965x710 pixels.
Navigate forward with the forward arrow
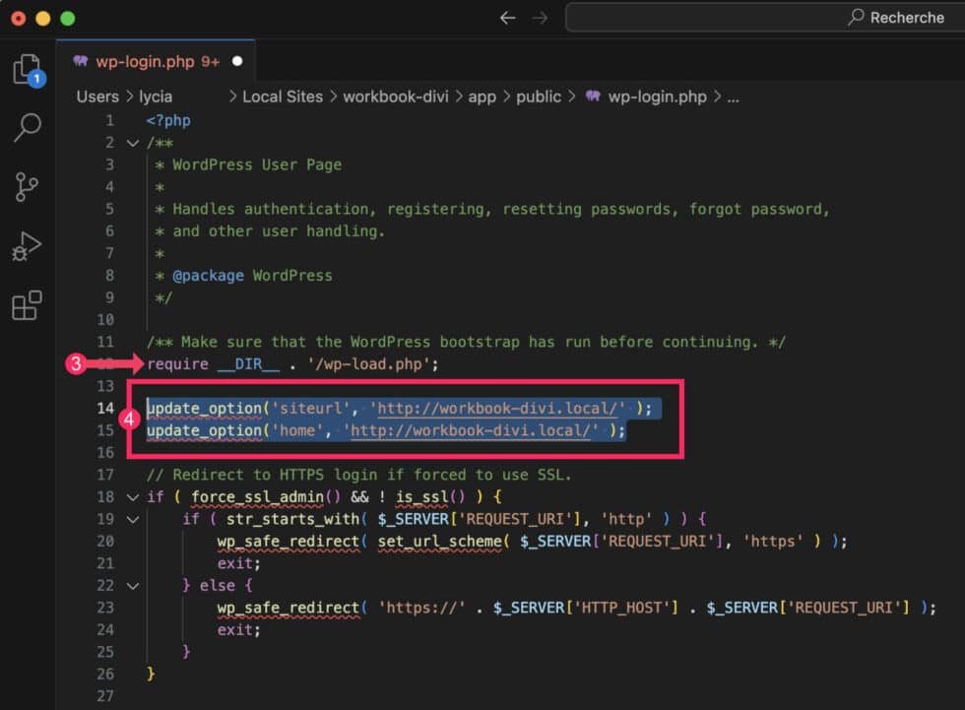(539, 17)
